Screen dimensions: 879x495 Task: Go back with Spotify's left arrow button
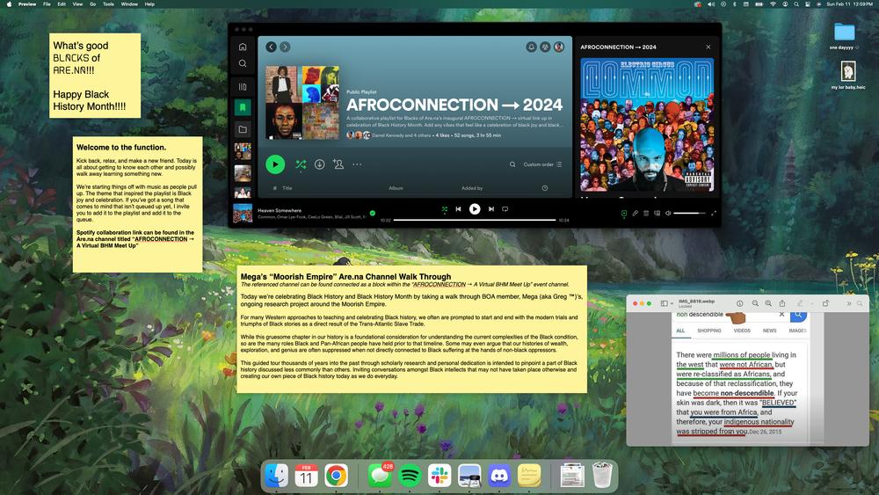tap(272, 47)
